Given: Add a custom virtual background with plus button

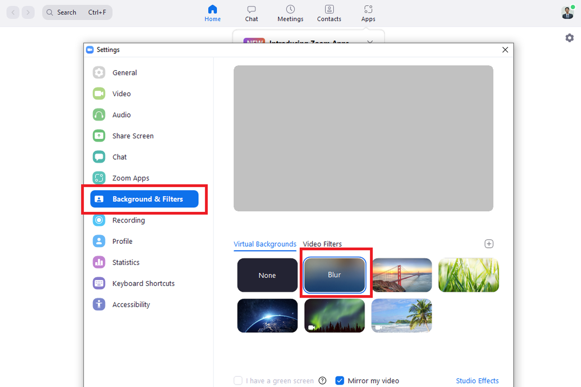Looking at the screenshot, I should pyautogui.click(x=489, y=244).
